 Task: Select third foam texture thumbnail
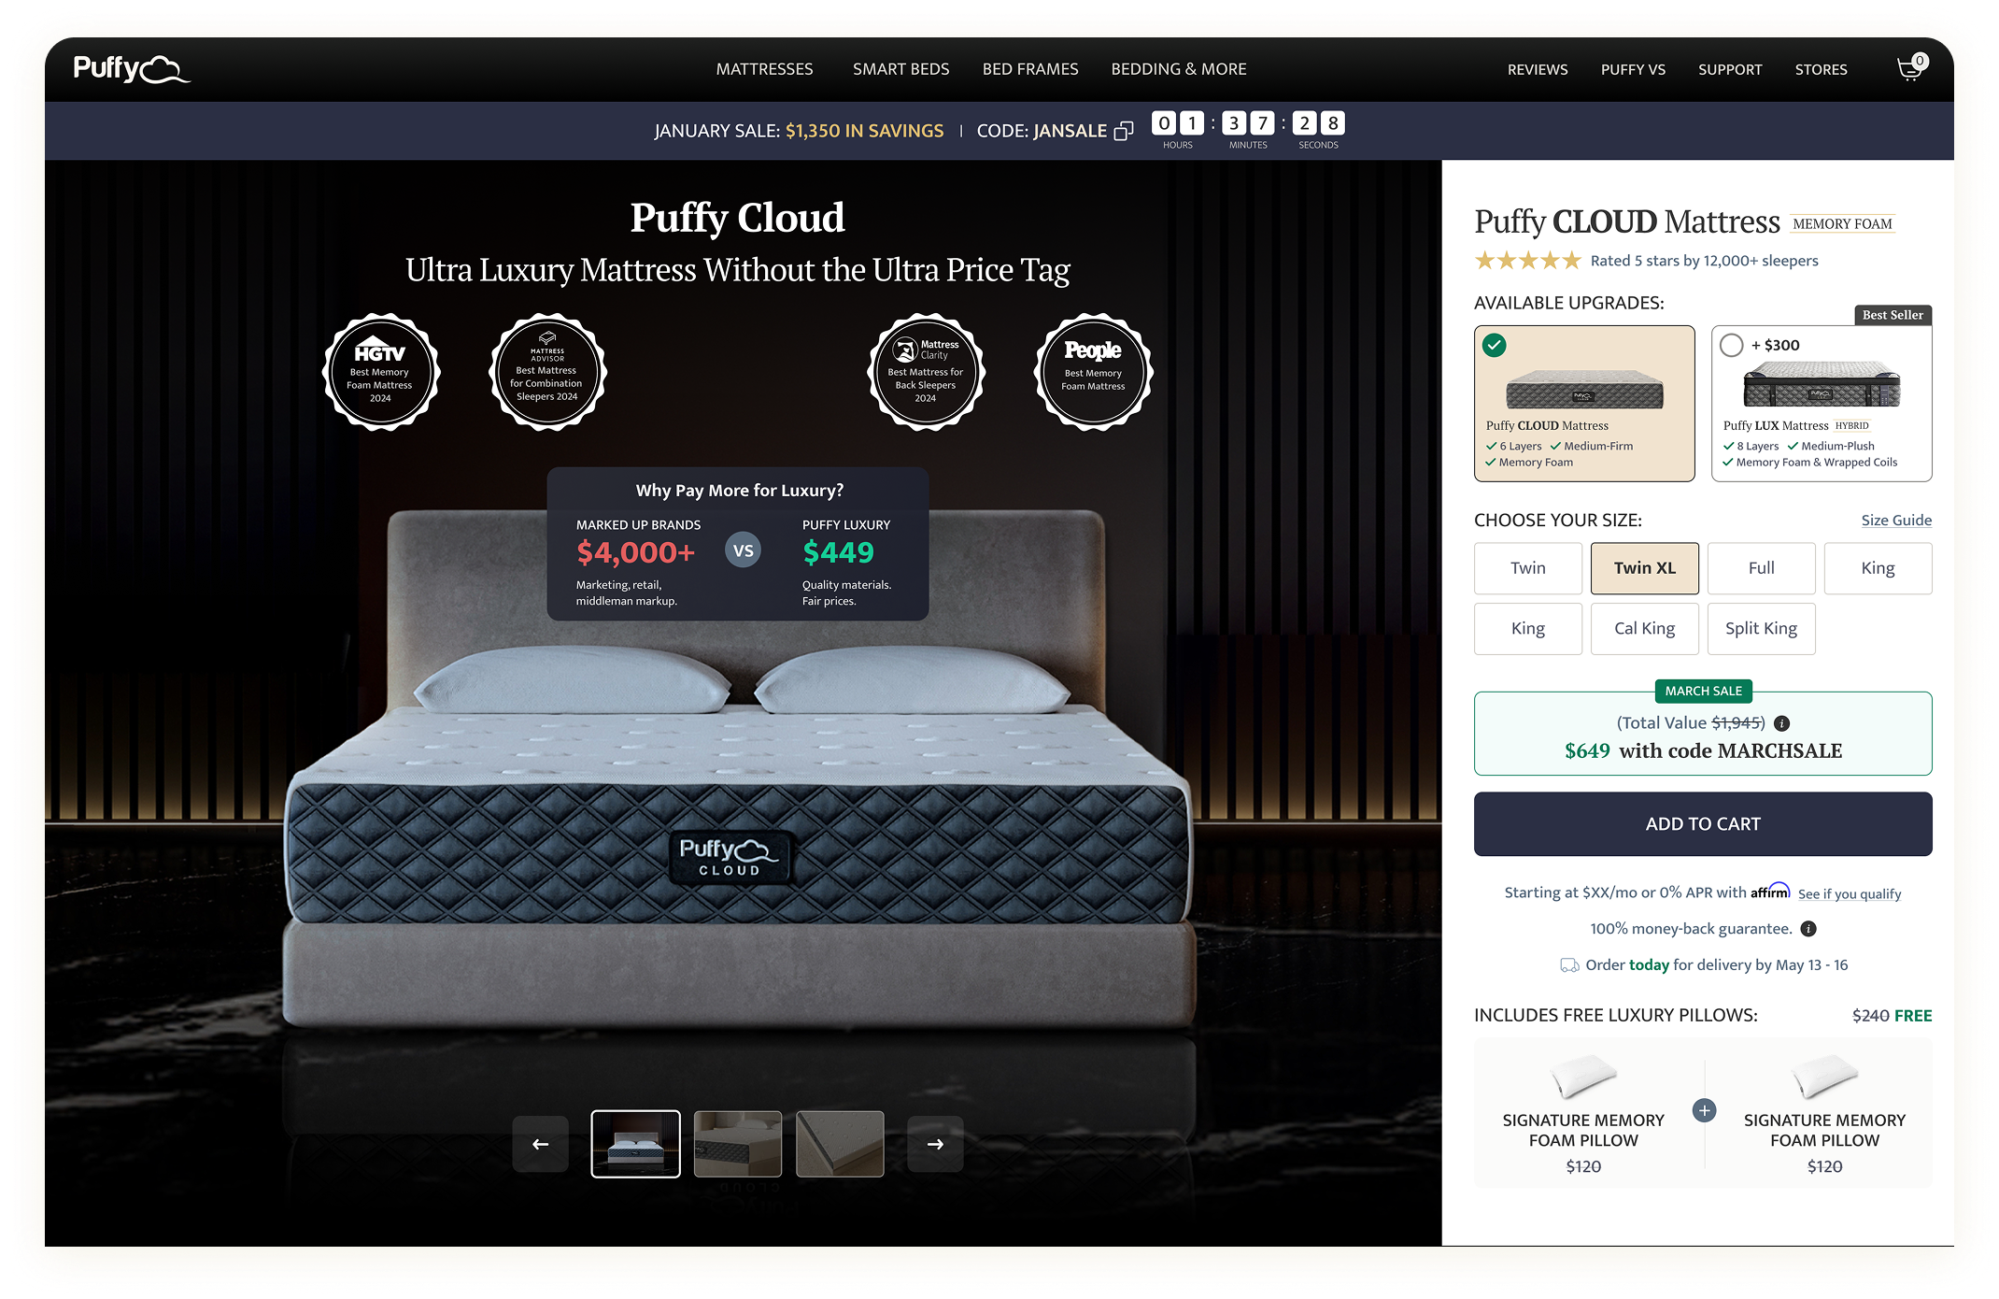click(840, 1144)
